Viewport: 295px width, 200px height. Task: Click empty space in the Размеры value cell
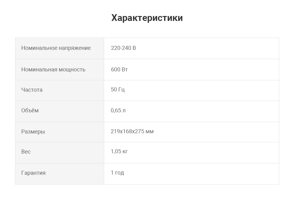tap(216, 132)
